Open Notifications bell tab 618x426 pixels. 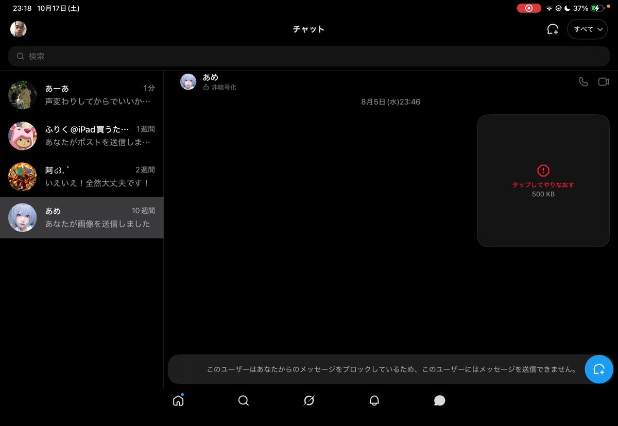click(374, 400)
